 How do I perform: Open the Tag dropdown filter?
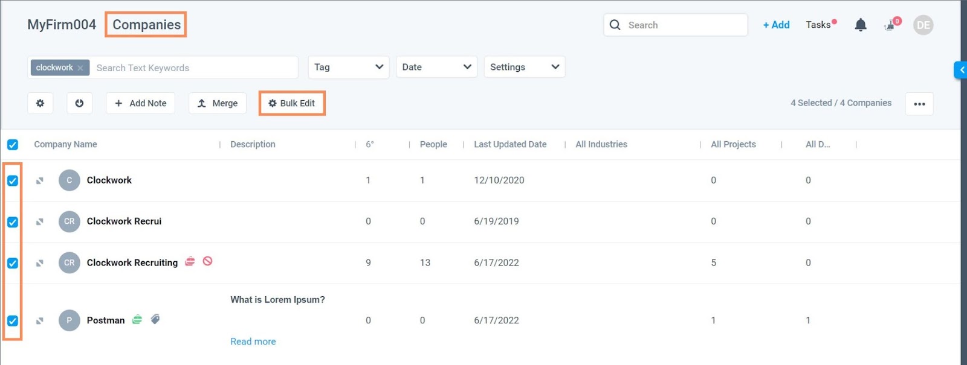point(349,67)
